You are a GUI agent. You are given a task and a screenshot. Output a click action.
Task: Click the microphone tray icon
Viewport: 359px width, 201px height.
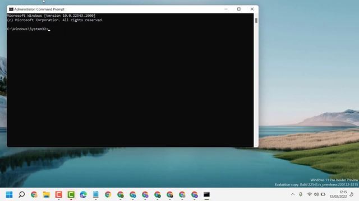coord(301,194)
